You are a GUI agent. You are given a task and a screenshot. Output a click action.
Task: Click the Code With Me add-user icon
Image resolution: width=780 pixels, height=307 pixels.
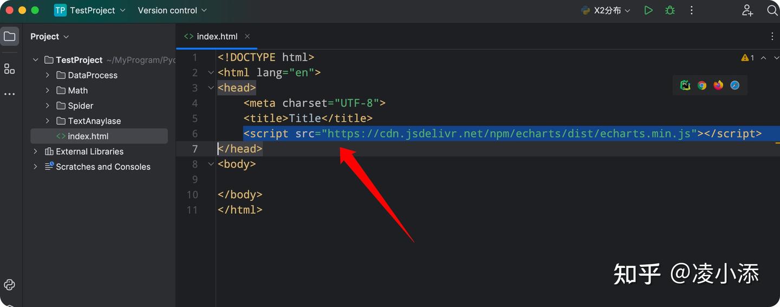coord(748,10)
